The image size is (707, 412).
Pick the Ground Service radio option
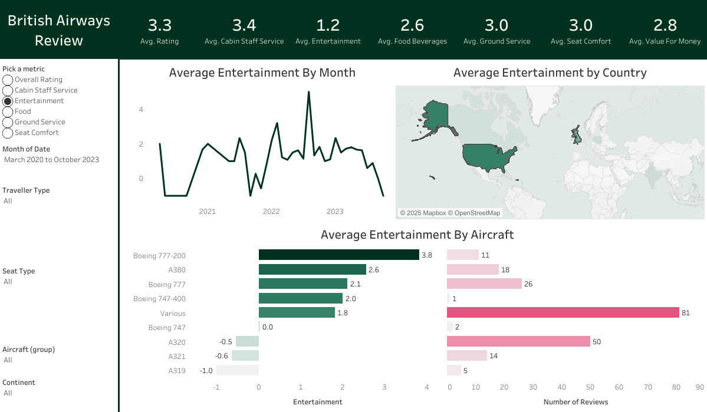pos(8,122)
